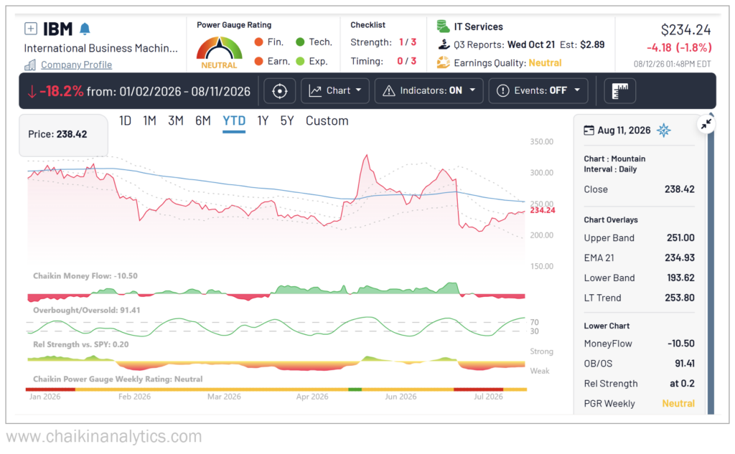Select the YTD timeframe tab
Image resolution: width=735 pixels, height=454 pixels.
pos(234,121)
